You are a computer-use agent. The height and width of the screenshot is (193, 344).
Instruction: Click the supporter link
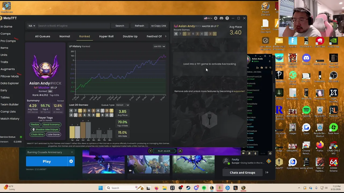[239, 91]
